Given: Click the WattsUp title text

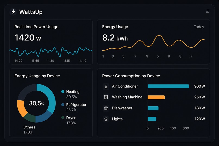Looking at the screenshot, I should pos(31,12).
